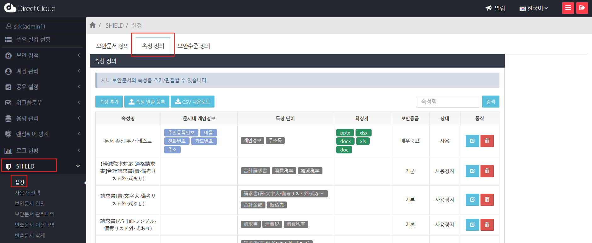Collapse the SHIELD menu down chevron
This screenshot has height=243, width=592.
point(78,166)
